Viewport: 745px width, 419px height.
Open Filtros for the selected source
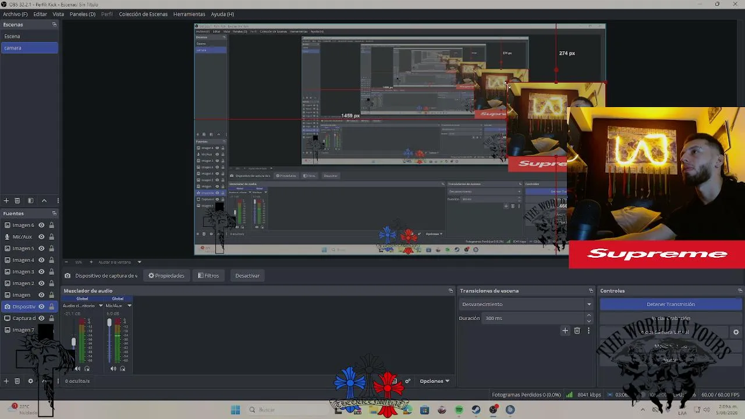pos(208,276)
